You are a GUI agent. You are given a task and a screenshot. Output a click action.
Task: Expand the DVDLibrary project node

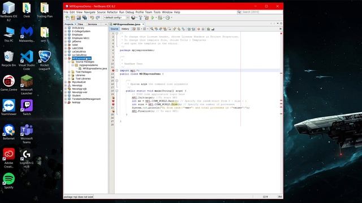(66, 28)
